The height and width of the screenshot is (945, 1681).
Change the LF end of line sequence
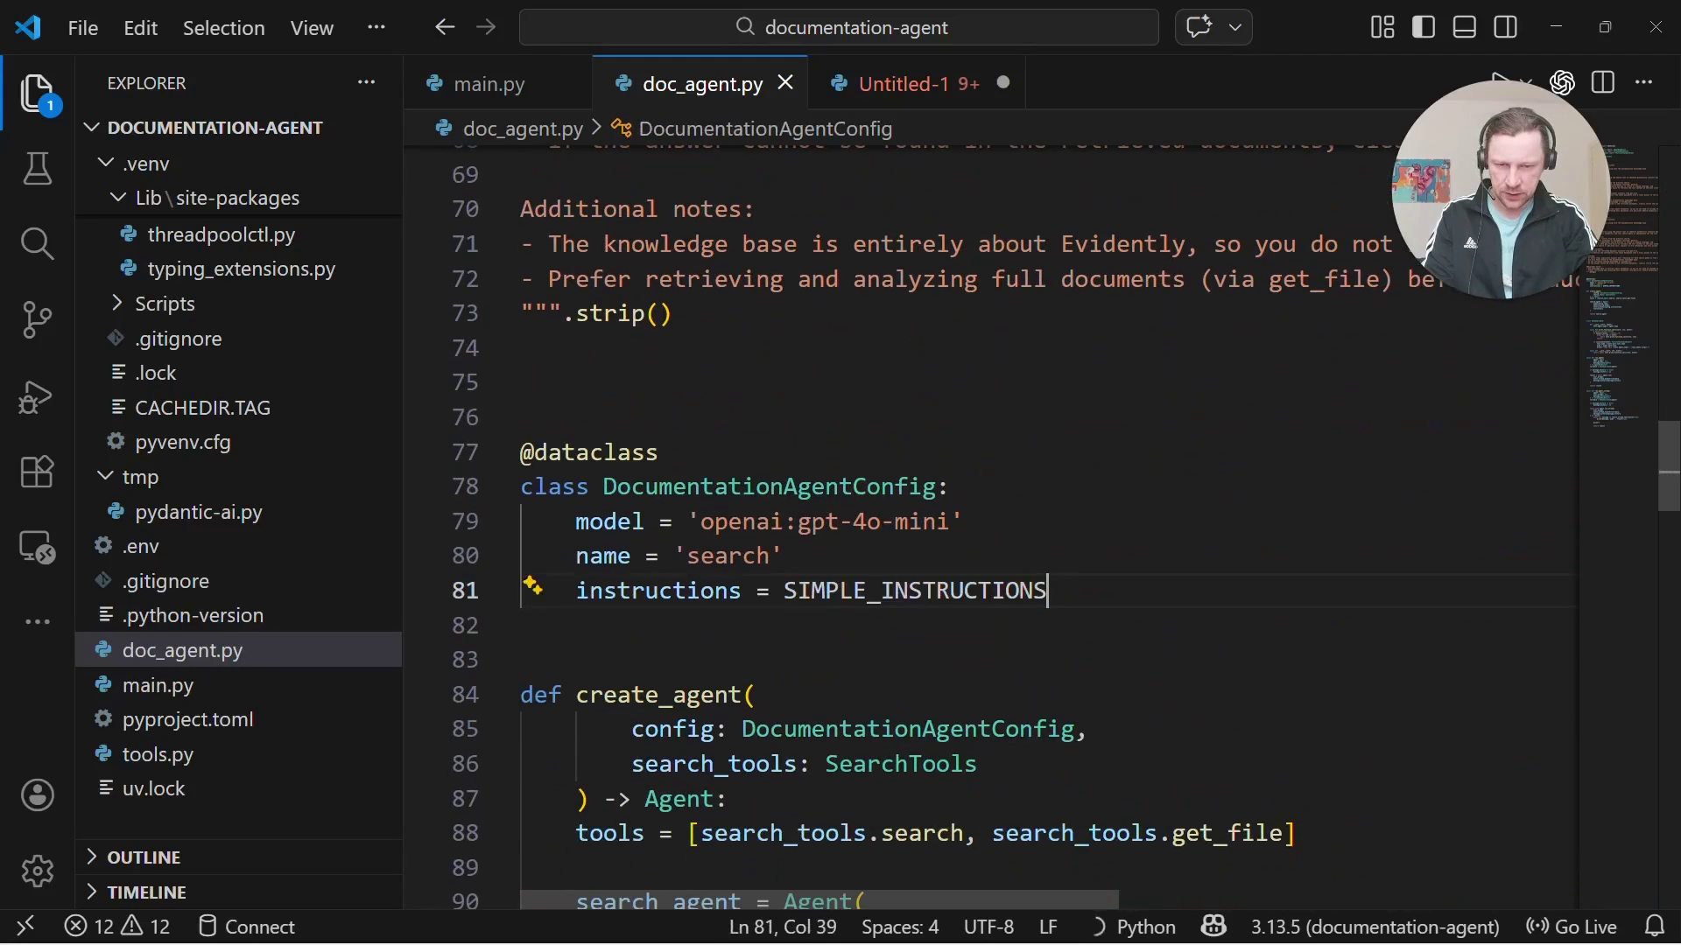pos(1048,927)
